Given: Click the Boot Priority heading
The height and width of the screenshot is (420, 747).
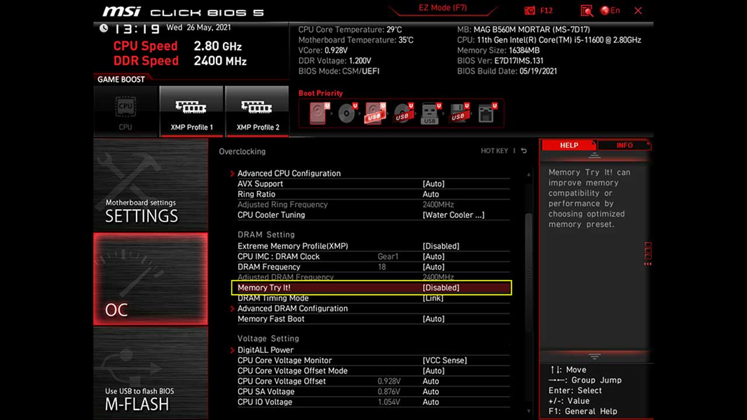Looking at the screenshot, I should point(320,93).
